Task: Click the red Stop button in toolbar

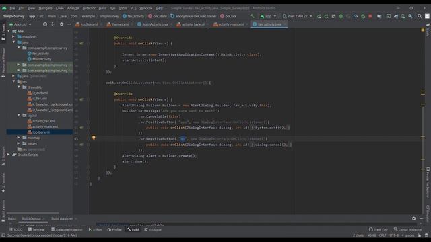Action: [x=370, y=16]
